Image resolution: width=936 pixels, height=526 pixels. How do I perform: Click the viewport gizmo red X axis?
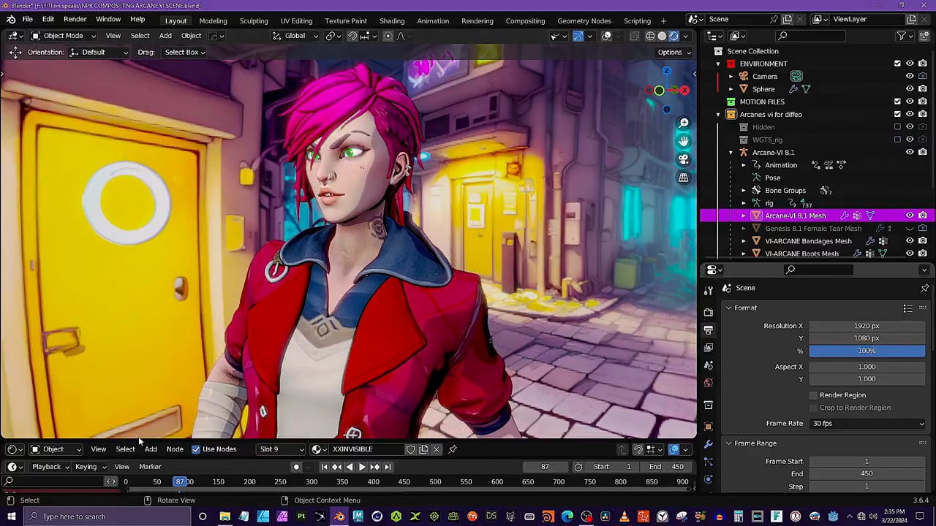tap(684, 91)
